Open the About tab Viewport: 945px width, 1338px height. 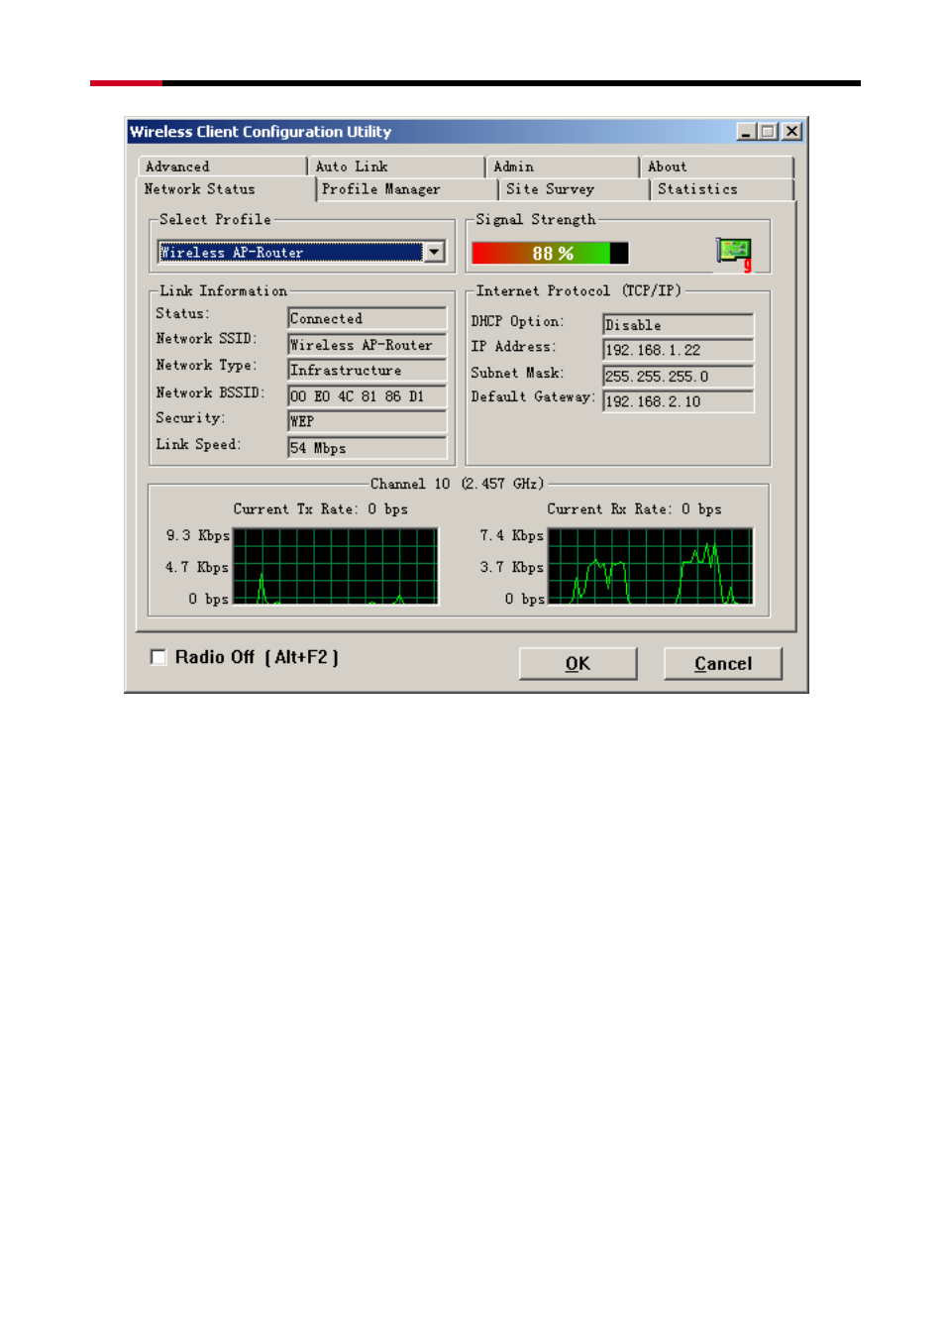717,167
